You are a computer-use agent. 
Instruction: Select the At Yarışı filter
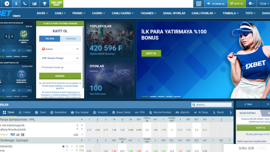[201, 113]
